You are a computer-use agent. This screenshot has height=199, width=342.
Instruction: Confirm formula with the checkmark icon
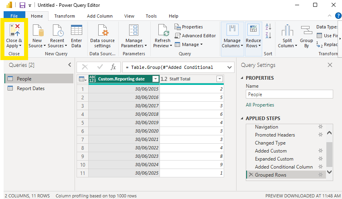(x=100, y=67)
